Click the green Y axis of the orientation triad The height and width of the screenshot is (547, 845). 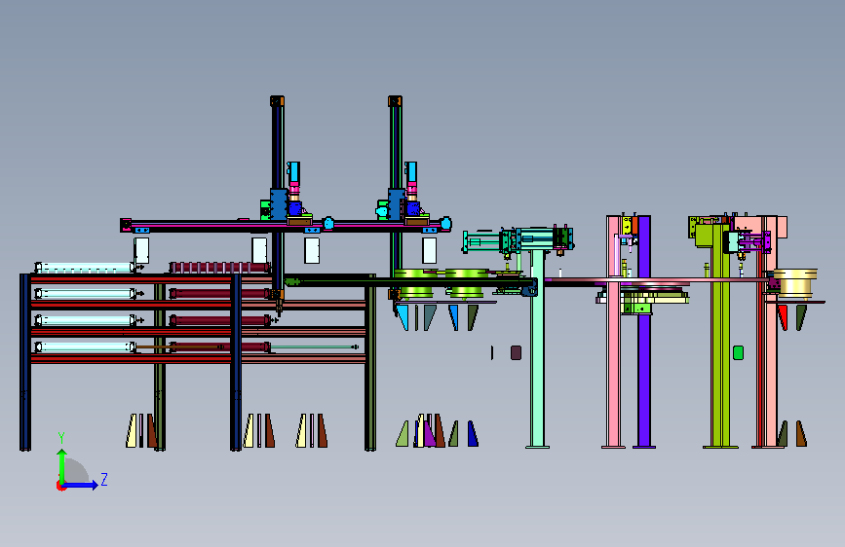62,466
